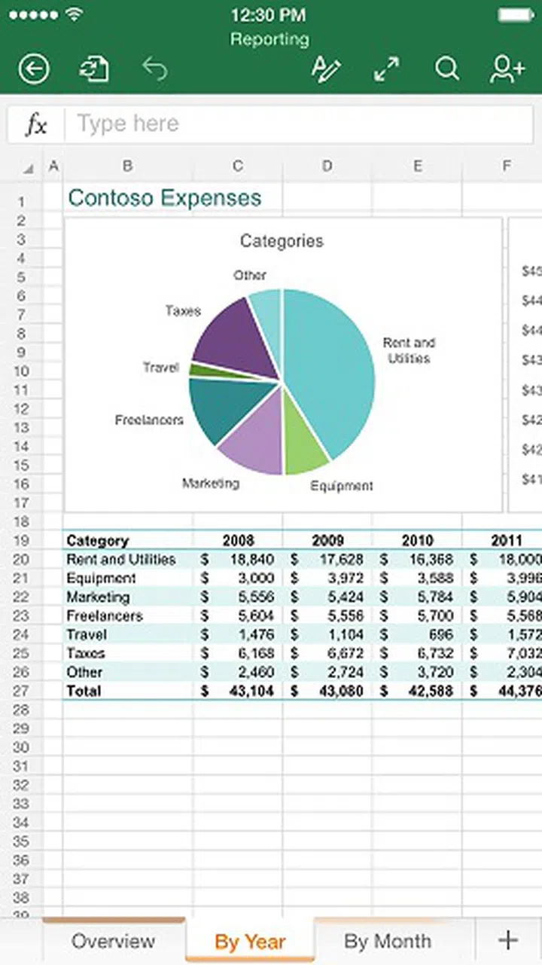Open the file save options icon
This screenshot has width=542, height=965.
(94, 69)
